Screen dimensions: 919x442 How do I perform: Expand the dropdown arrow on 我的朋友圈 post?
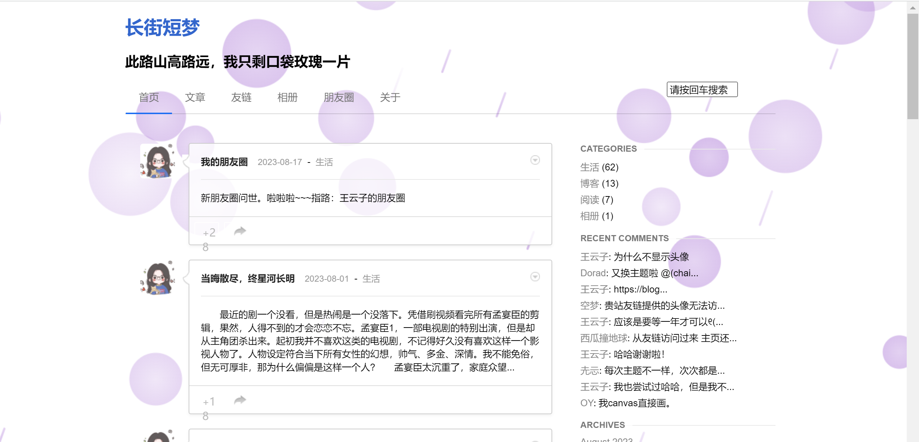(x=535, y=160)
